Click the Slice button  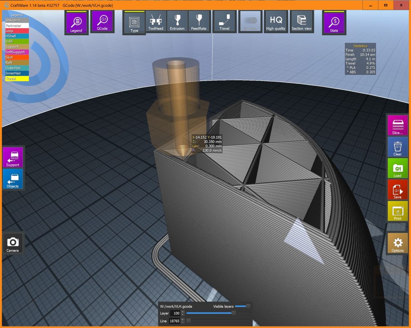point(397,125)
